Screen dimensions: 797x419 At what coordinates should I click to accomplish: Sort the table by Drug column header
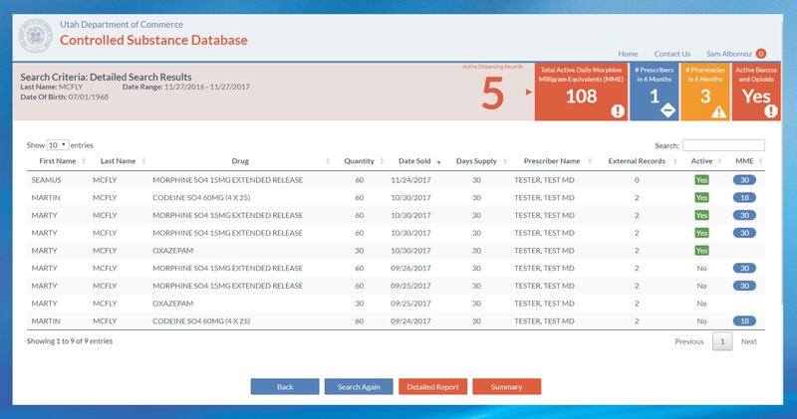click(241, 161)
